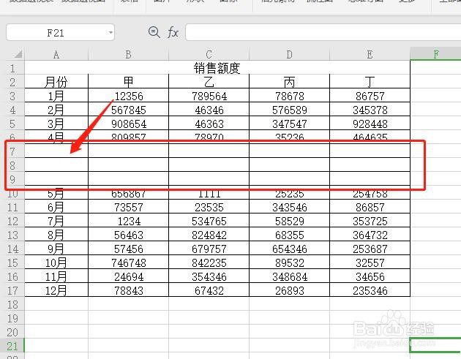Click cell with value 345378

pos(370,110)
